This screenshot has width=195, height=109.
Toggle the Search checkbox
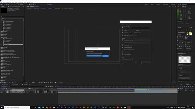click(x=123, y=30)
